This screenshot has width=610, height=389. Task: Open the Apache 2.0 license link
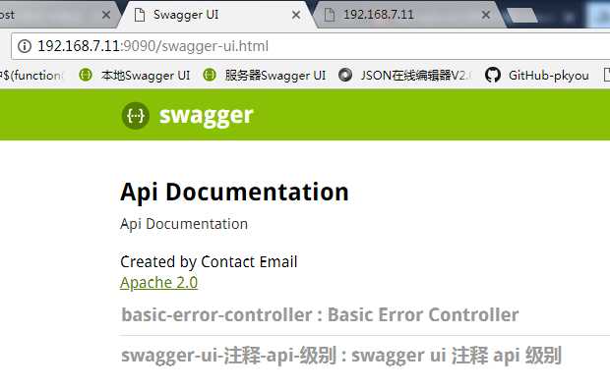(158, 283)
